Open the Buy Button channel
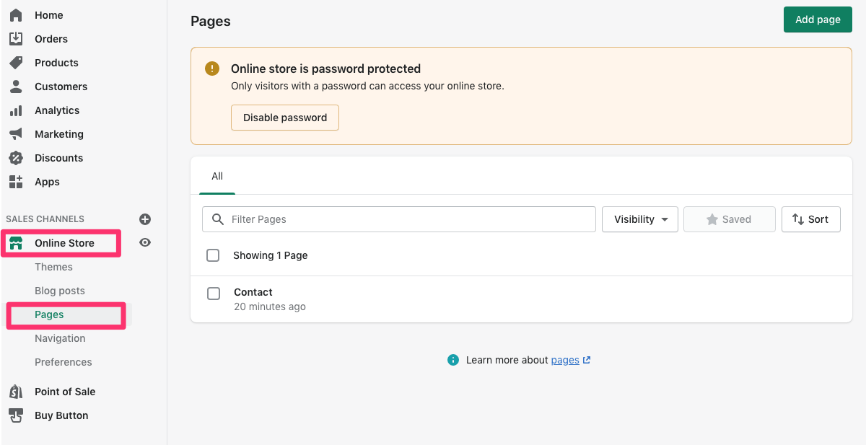The height and width of the screenshot is (445, 866). click(61, 415)
